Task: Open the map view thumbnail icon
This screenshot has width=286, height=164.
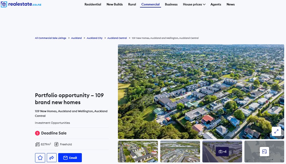Action: 264,152
